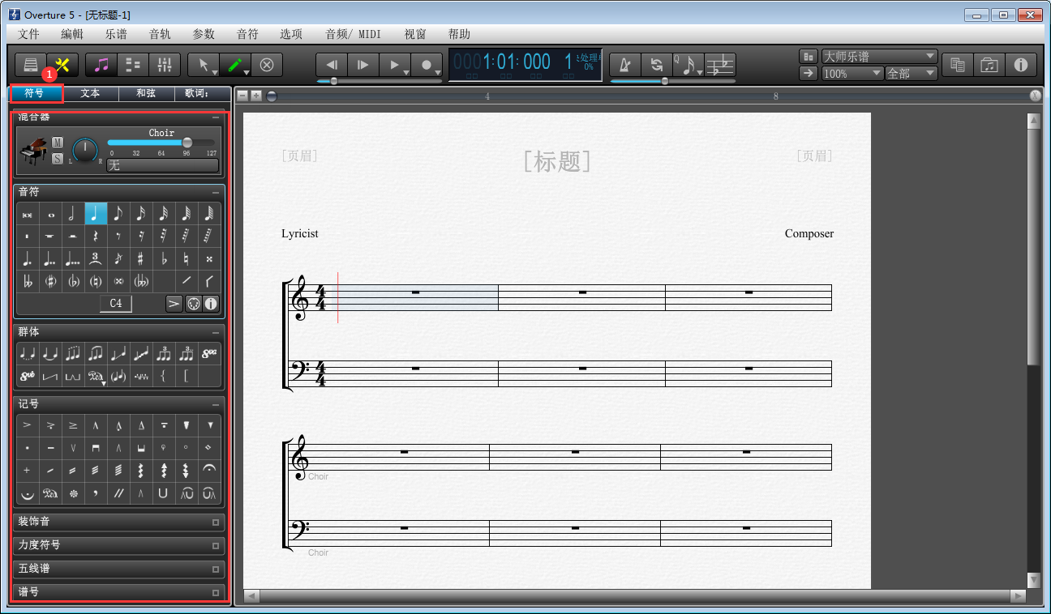Click the C4 pitch button
1051x614 pixels.
pyautogui.click(x=116, y=304)
